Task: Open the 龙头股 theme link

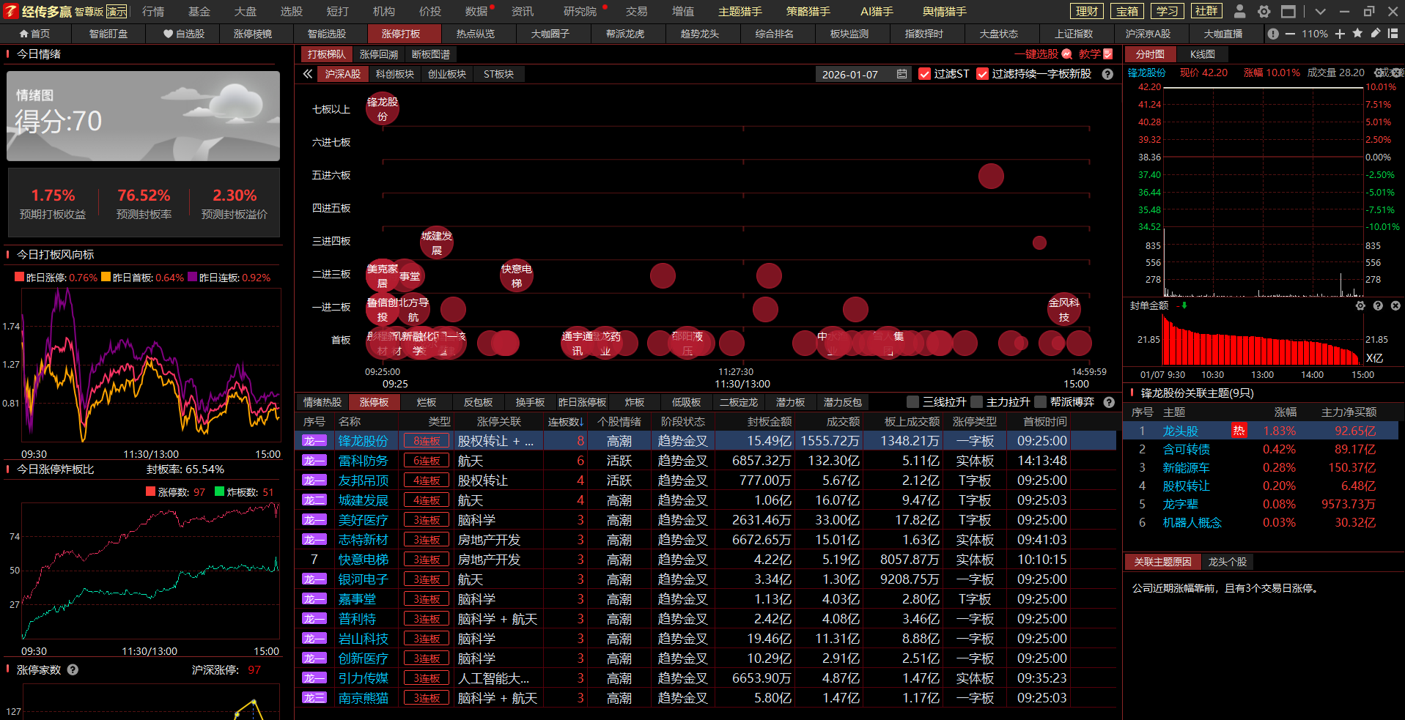Action: click(1180, 431)
